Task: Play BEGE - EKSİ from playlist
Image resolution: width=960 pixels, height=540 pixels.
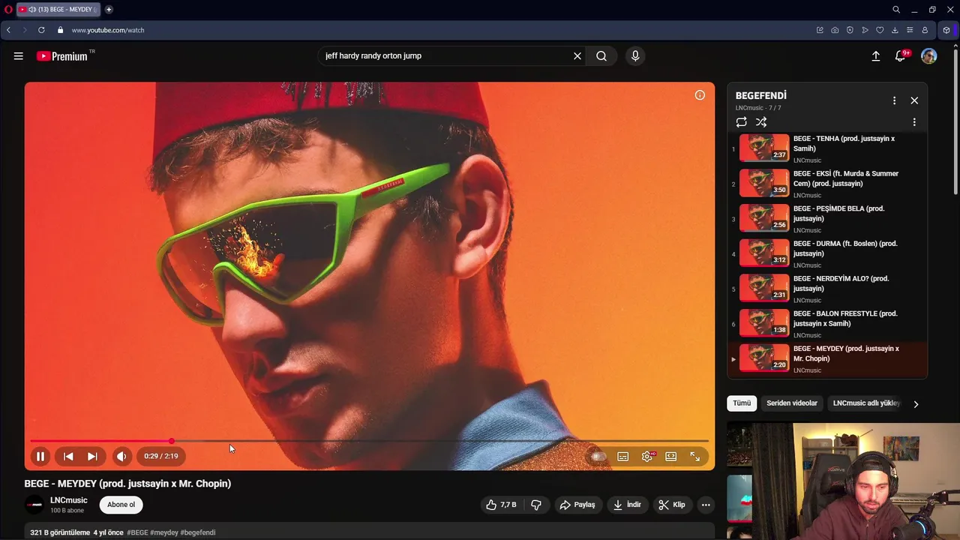Action: coord(827,184)
